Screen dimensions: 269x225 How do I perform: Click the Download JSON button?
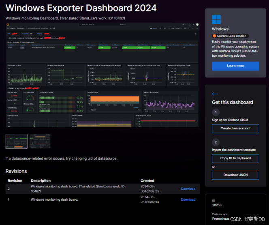pos(235,175)
